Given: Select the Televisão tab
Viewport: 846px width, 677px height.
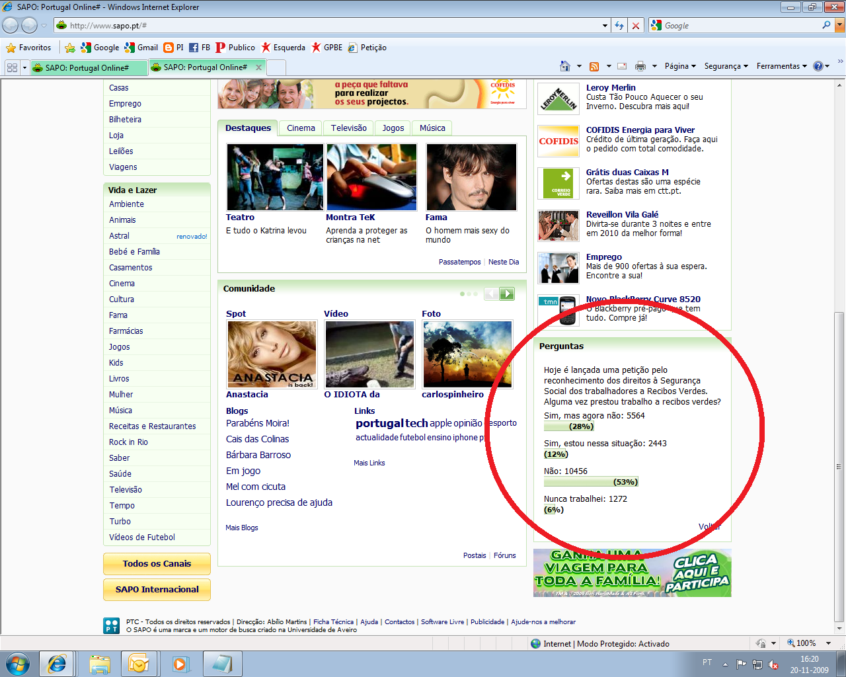Looking at the screenshot, I should coord(349,128).
